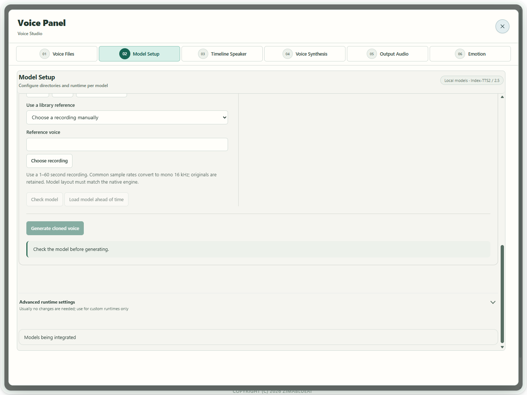This screenshot has height=395, width=527.
Task: Close the Voice Panel dialog
Action: pos(502,26)
